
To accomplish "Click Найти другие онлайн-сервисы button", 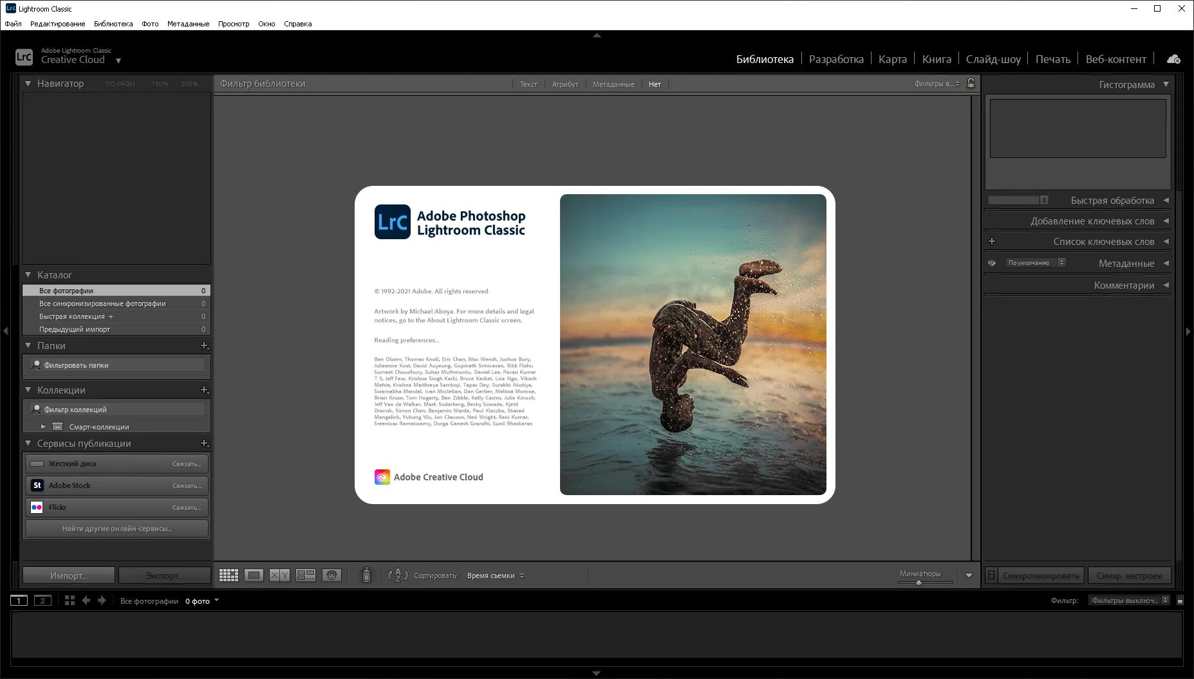I will [x=117, y=529].
